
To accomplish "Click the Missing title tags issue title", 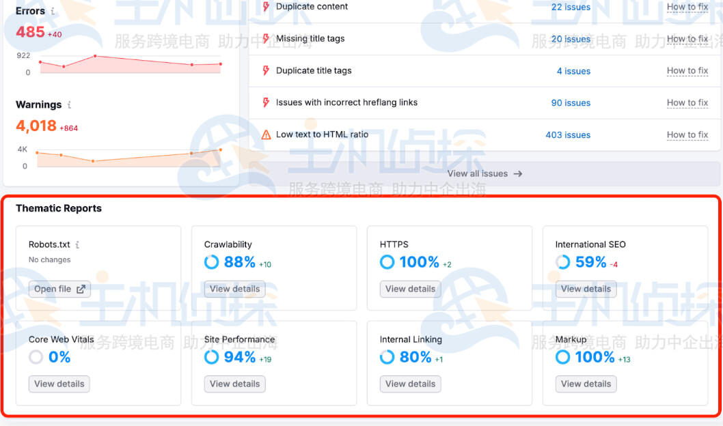I will click(x=310, y=39).
